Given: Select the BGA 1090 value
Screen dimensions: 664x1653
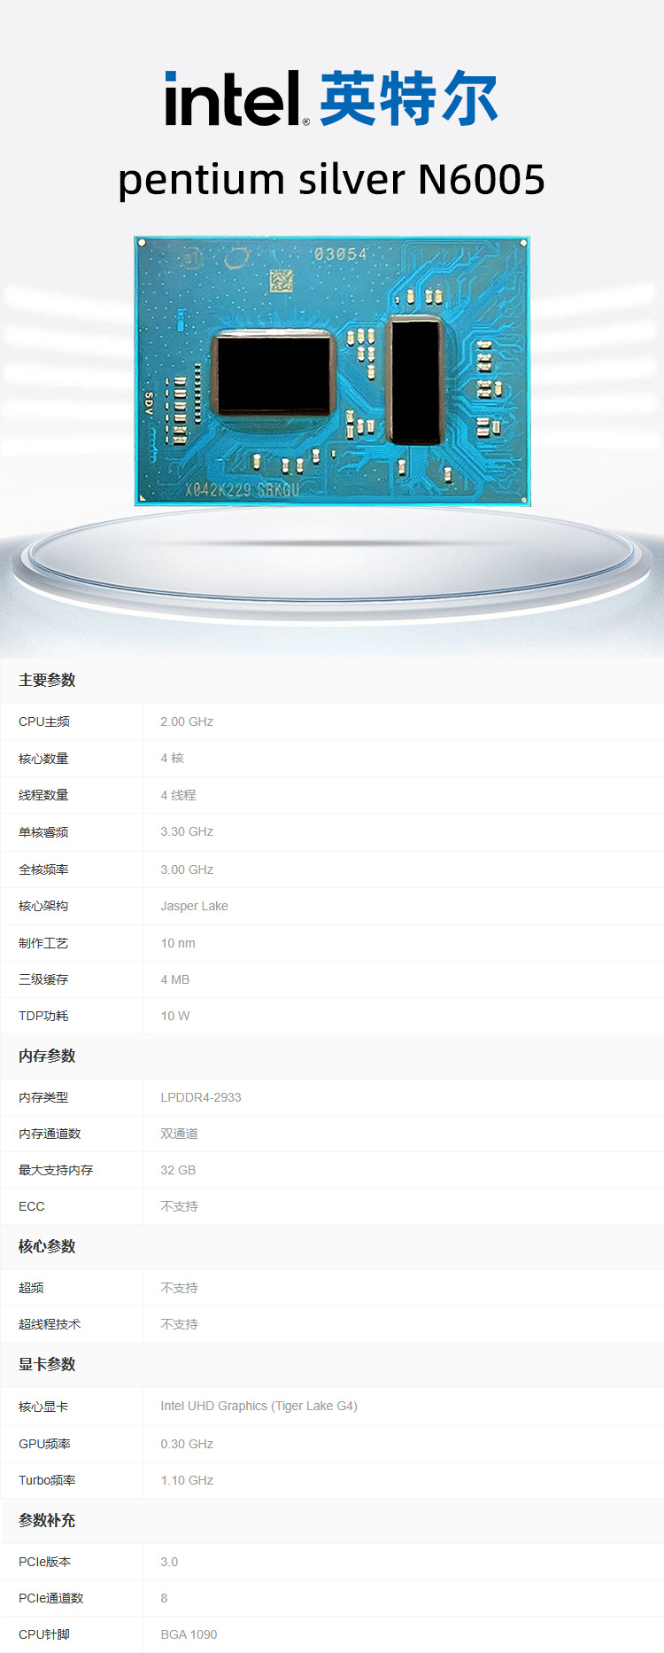Looking at the screenshot, I should [189, 1634].
